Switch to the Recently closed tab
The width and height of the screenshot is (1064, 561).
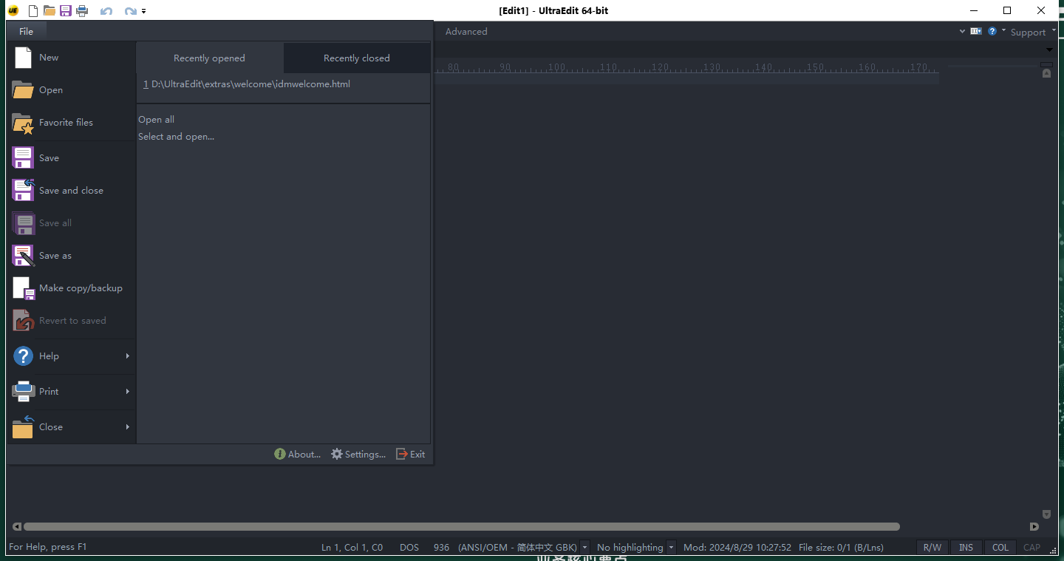356,58
